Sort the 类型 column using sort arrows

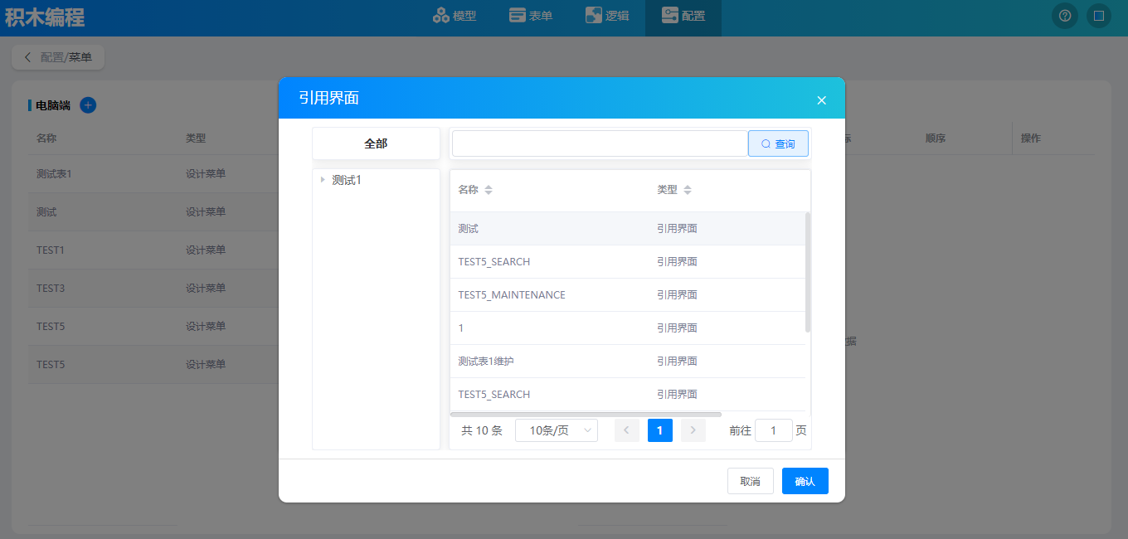[687, 190]
